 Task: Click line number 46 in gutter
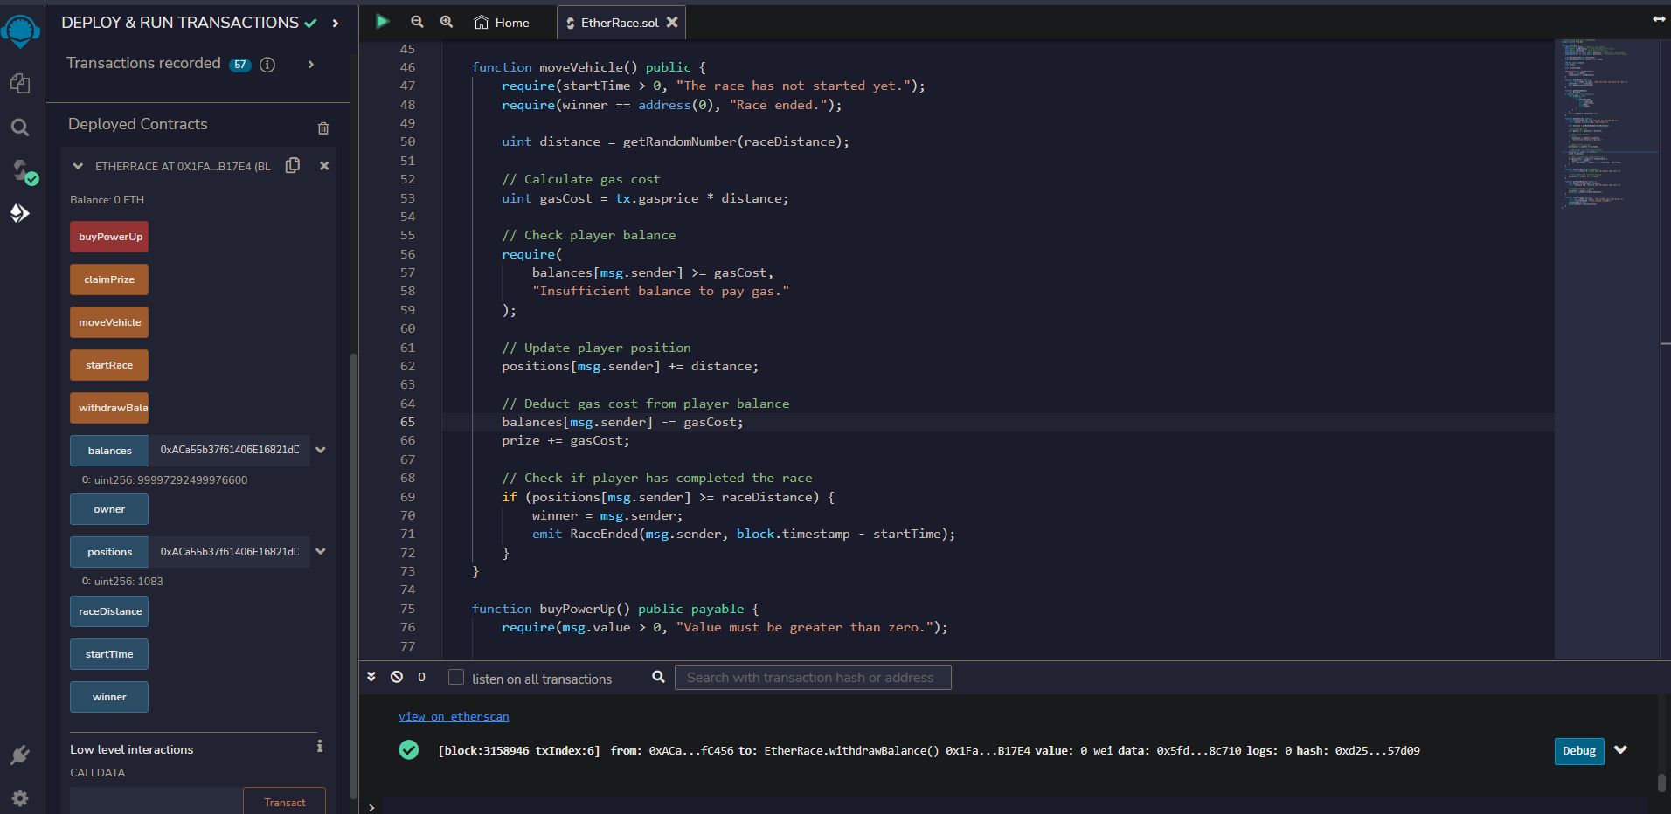(407, 67)
